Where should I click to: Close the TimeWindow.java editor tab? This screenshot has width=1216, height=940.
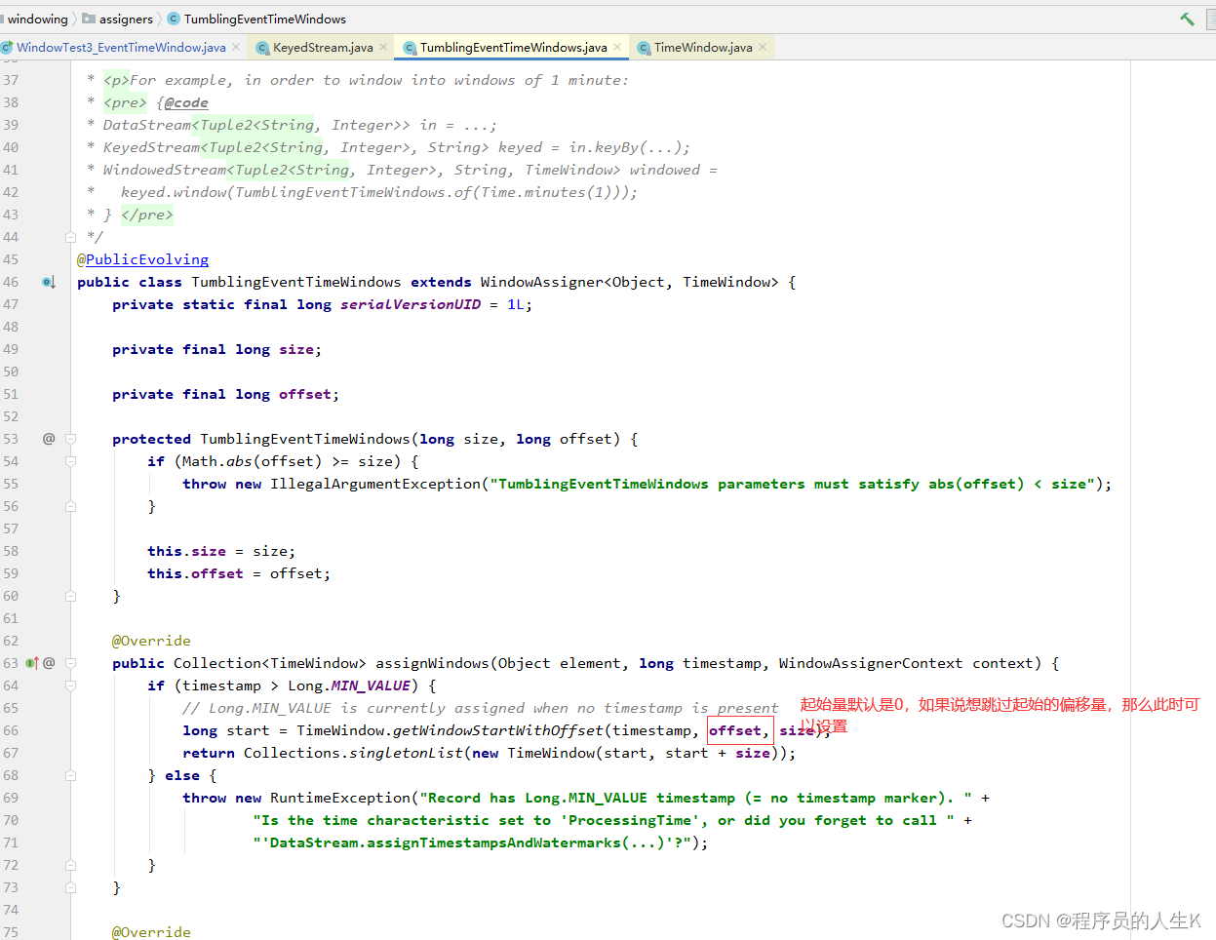pyautogui.click(x=763, y=47)
